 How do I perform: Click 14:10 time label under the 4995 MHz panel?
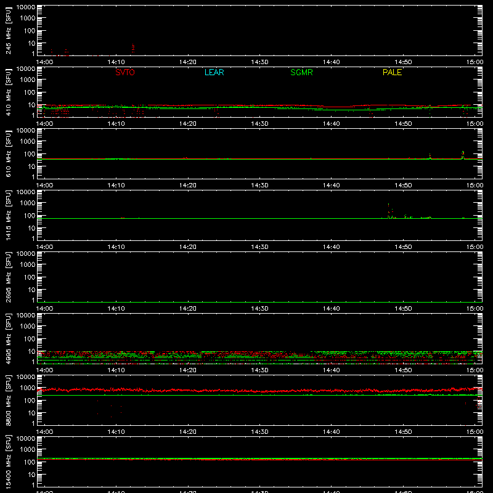(116, 370)
